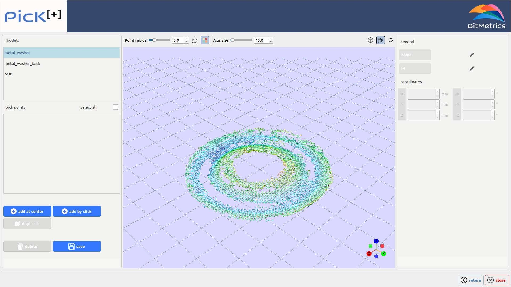Toggle the perspective grid view icon
This screenshot has width=511, height=287.
point(381,40)
